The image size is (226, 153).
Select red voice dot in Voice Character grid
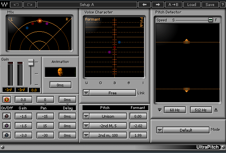point(115,47)
